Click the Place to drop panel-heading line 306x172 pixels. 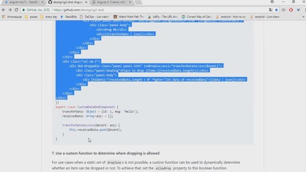coord(142,71)
